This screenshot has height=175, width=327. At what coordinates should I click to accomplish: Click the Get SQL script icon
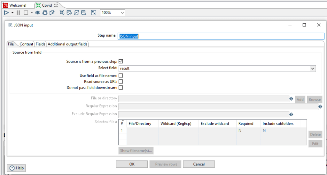[76, 13]
